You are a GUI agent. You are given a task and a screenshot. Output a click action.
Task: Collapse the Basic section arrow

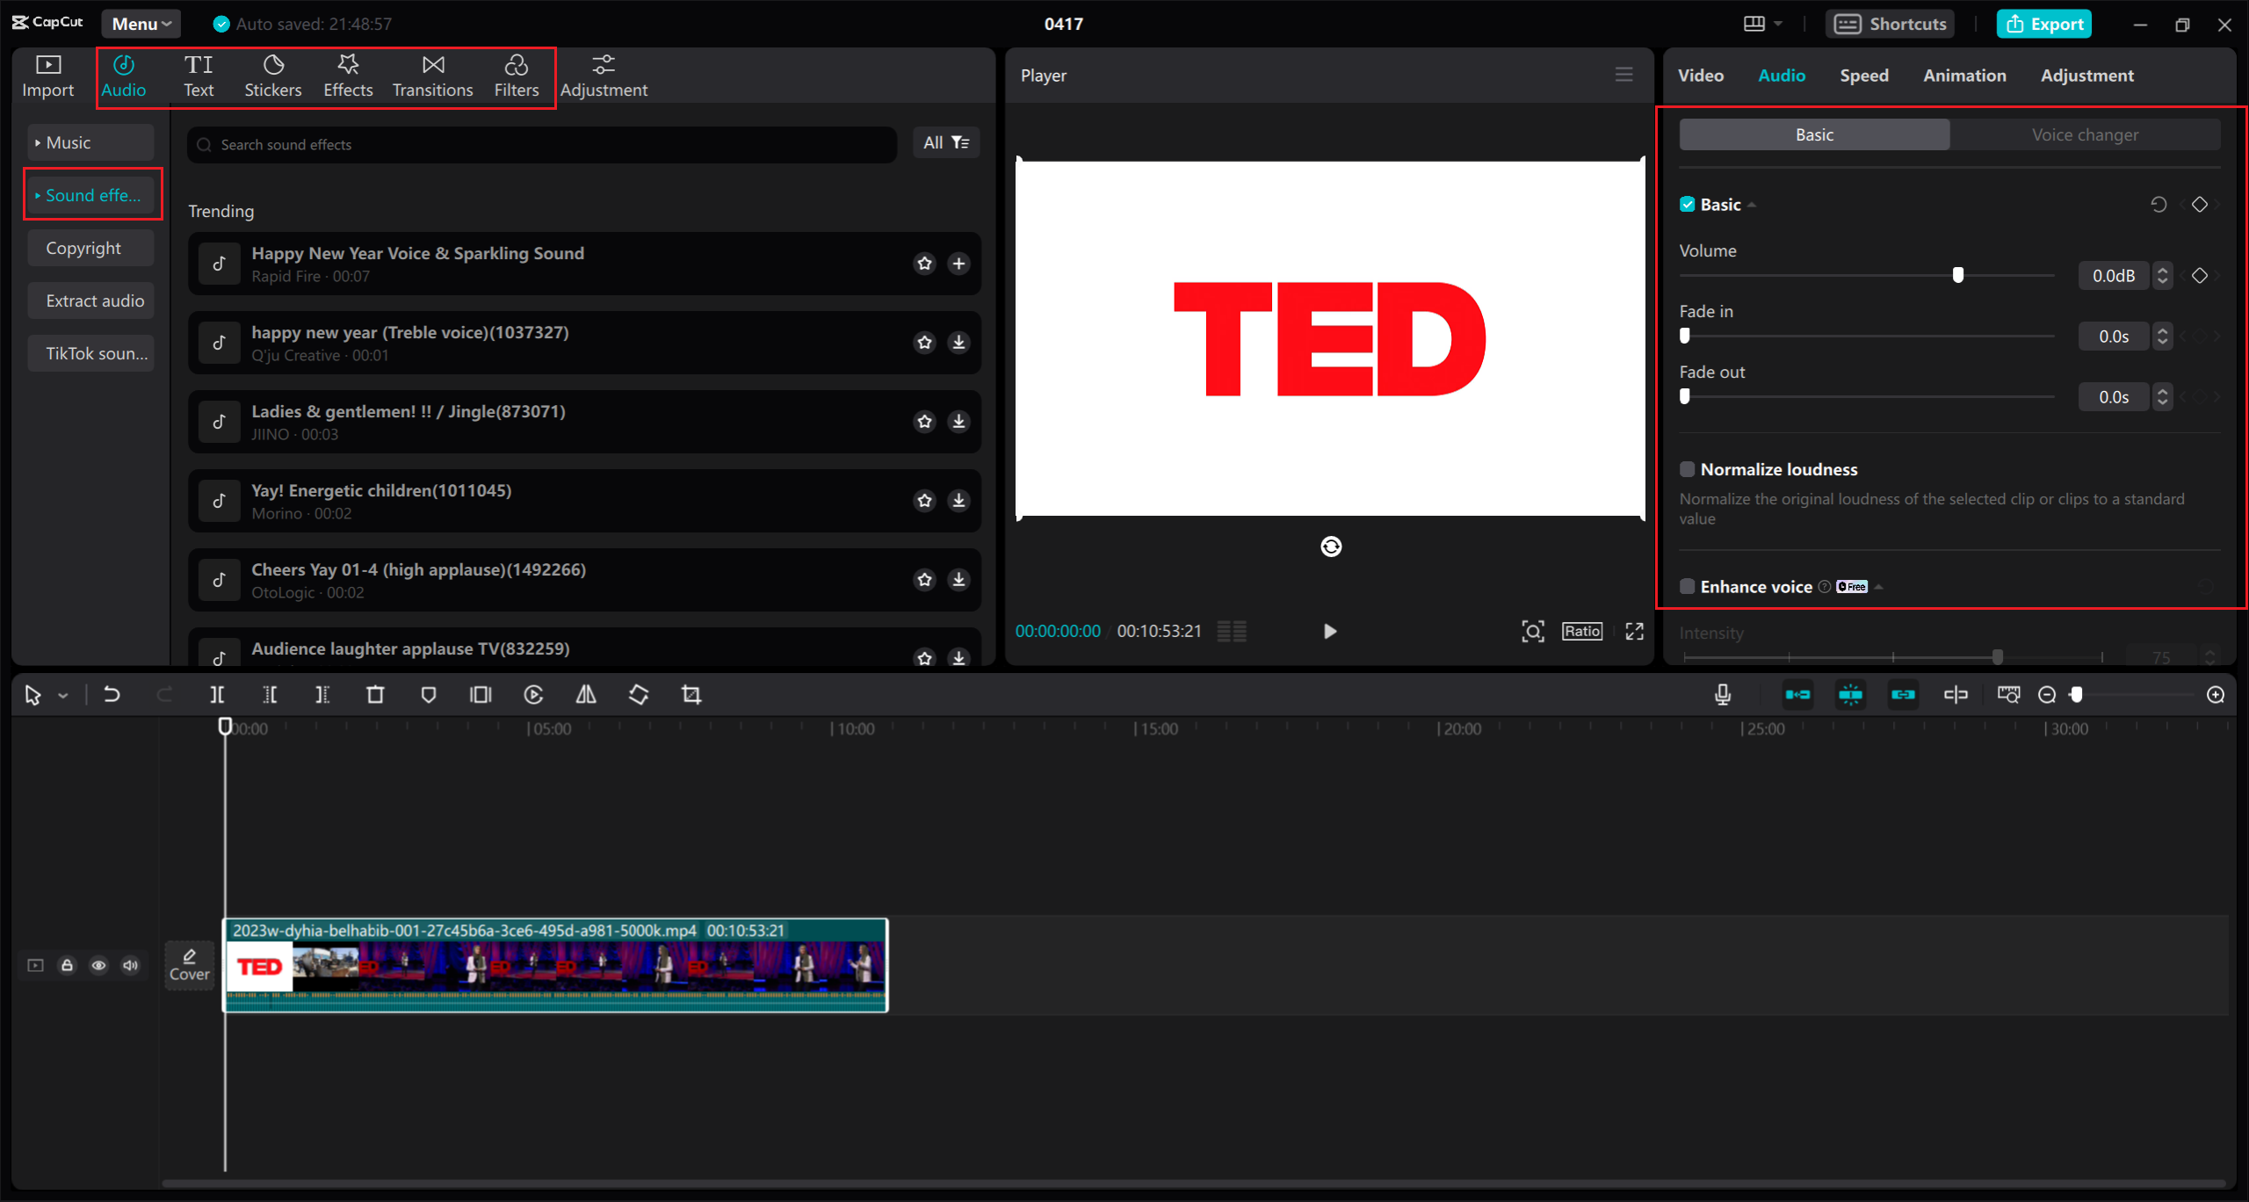1752,205
